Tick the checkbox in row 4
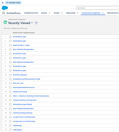The width and height of the screenshot is (119, 132). point(10,49)
